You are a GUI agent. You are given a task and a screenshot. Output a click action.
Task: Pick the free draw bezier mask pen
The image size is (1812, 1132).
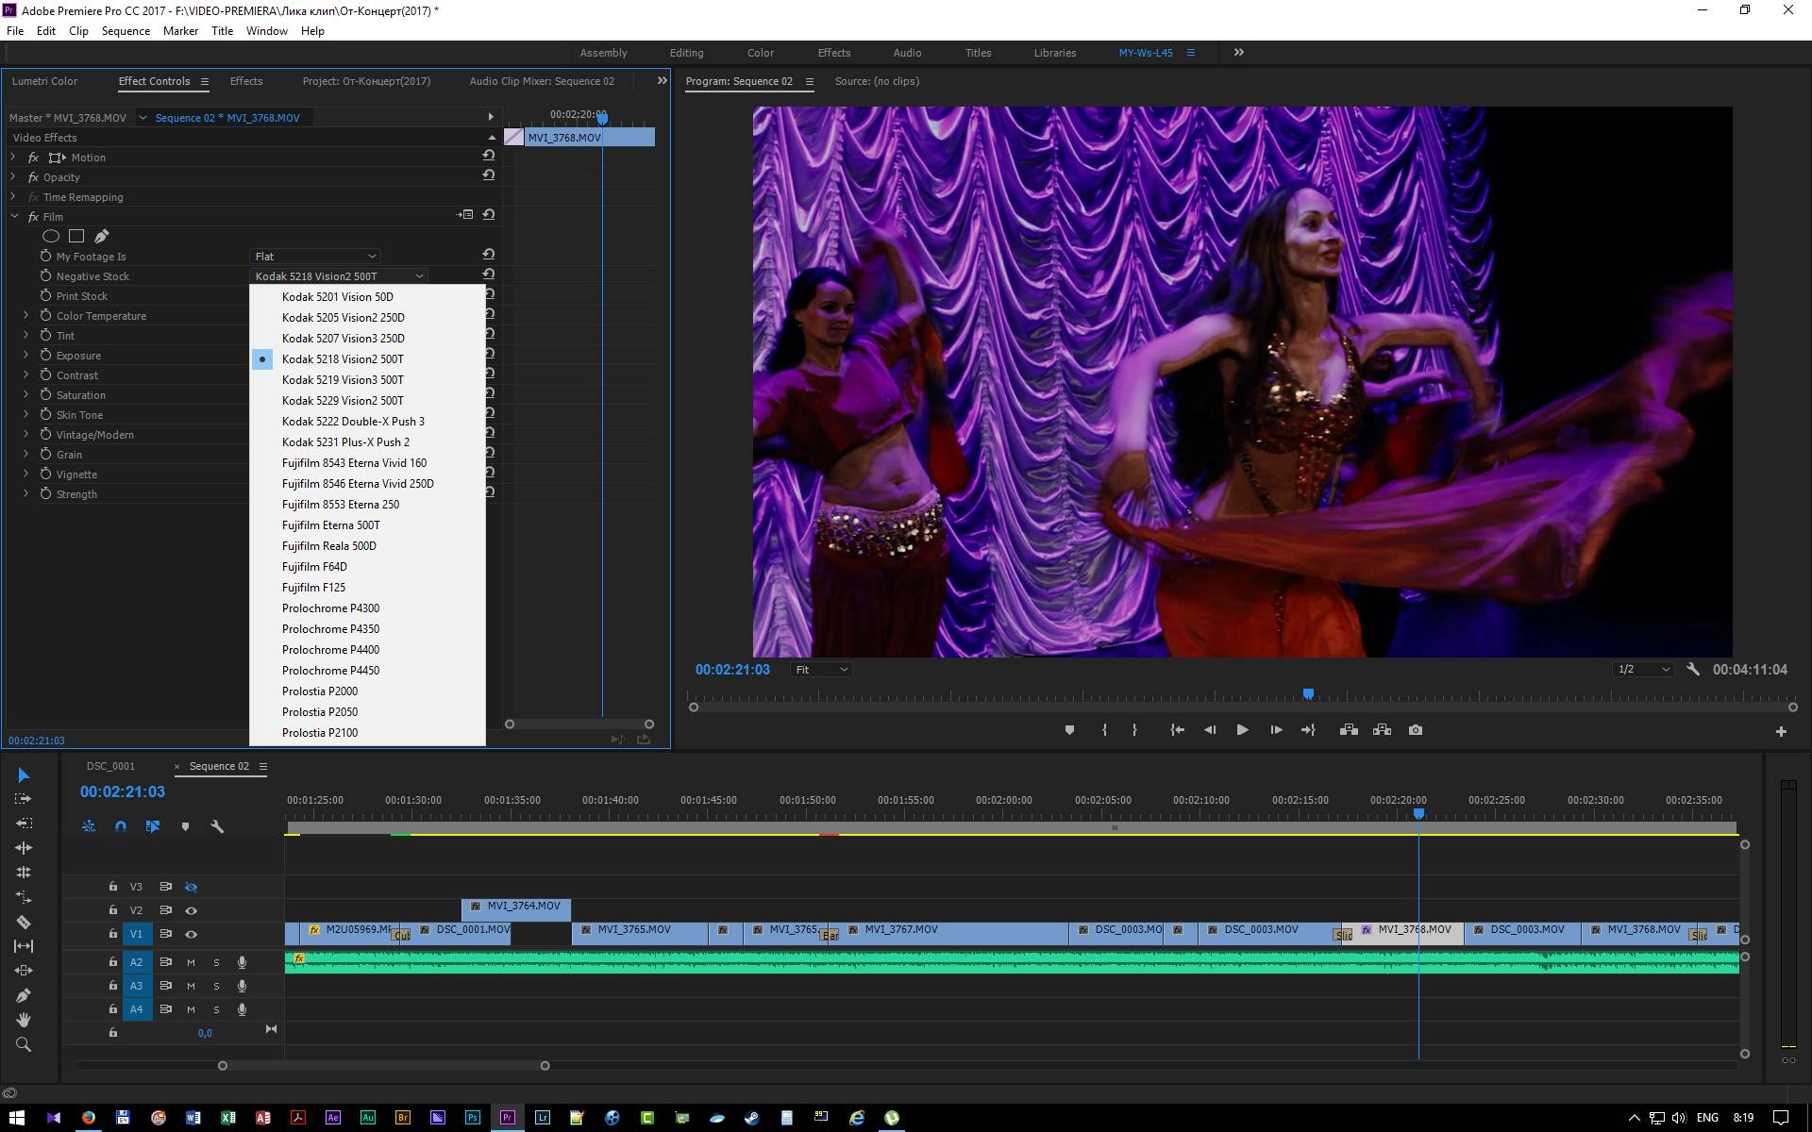coord(102,236)
